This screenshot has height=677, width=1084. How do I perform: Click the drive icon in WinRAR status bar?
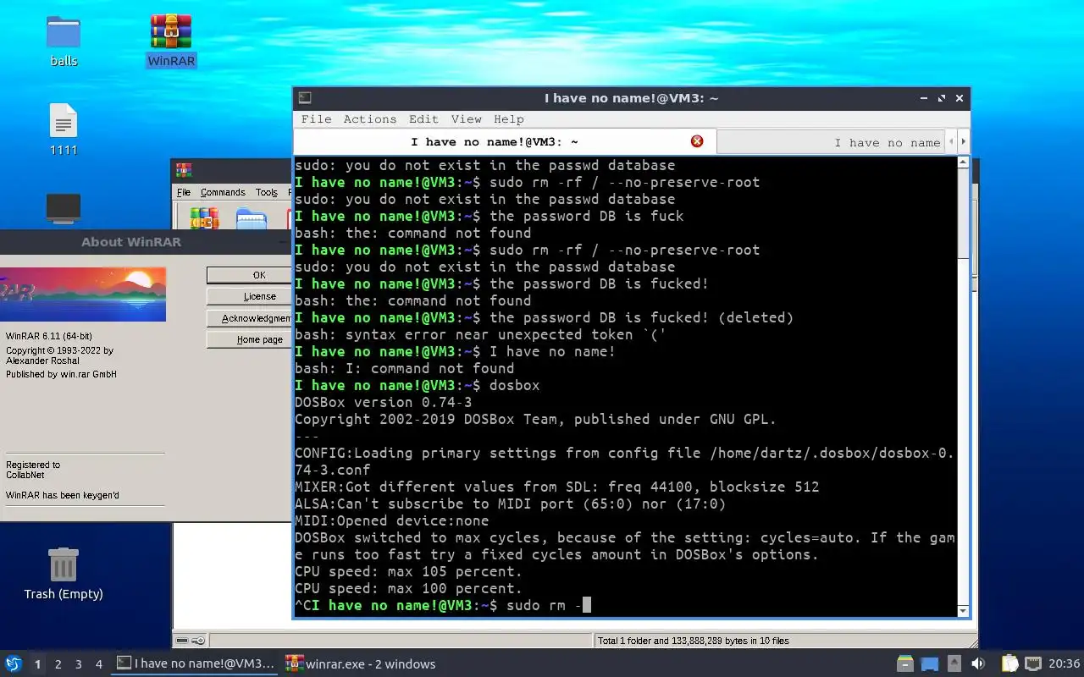pyautogui.click(x=181, y=641)
